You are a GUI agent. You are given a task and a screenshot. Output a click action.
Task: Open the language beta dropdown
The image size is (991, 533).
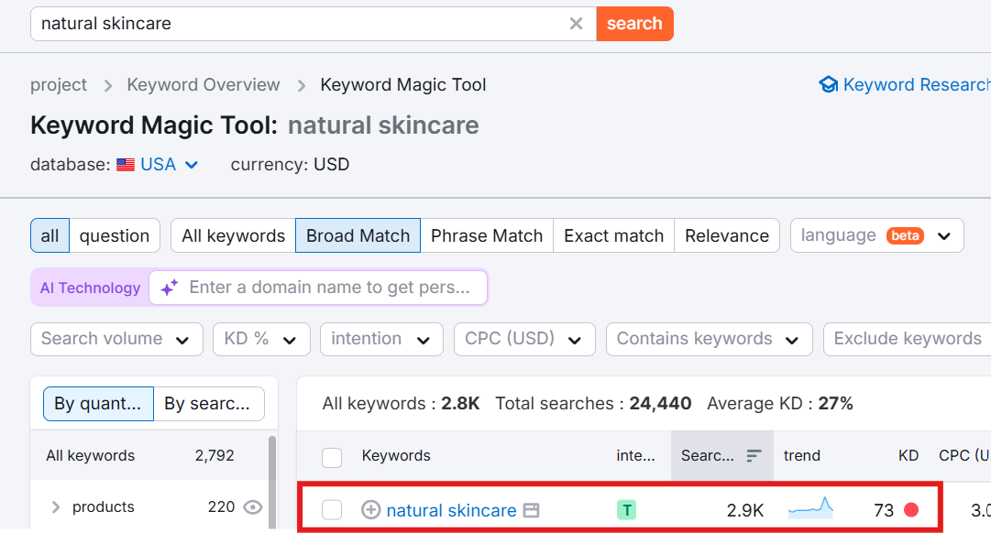[876, 235]
